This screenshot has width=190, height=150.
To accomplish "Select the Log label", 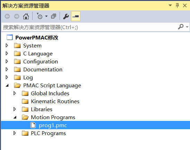I will tap(28, 78).
